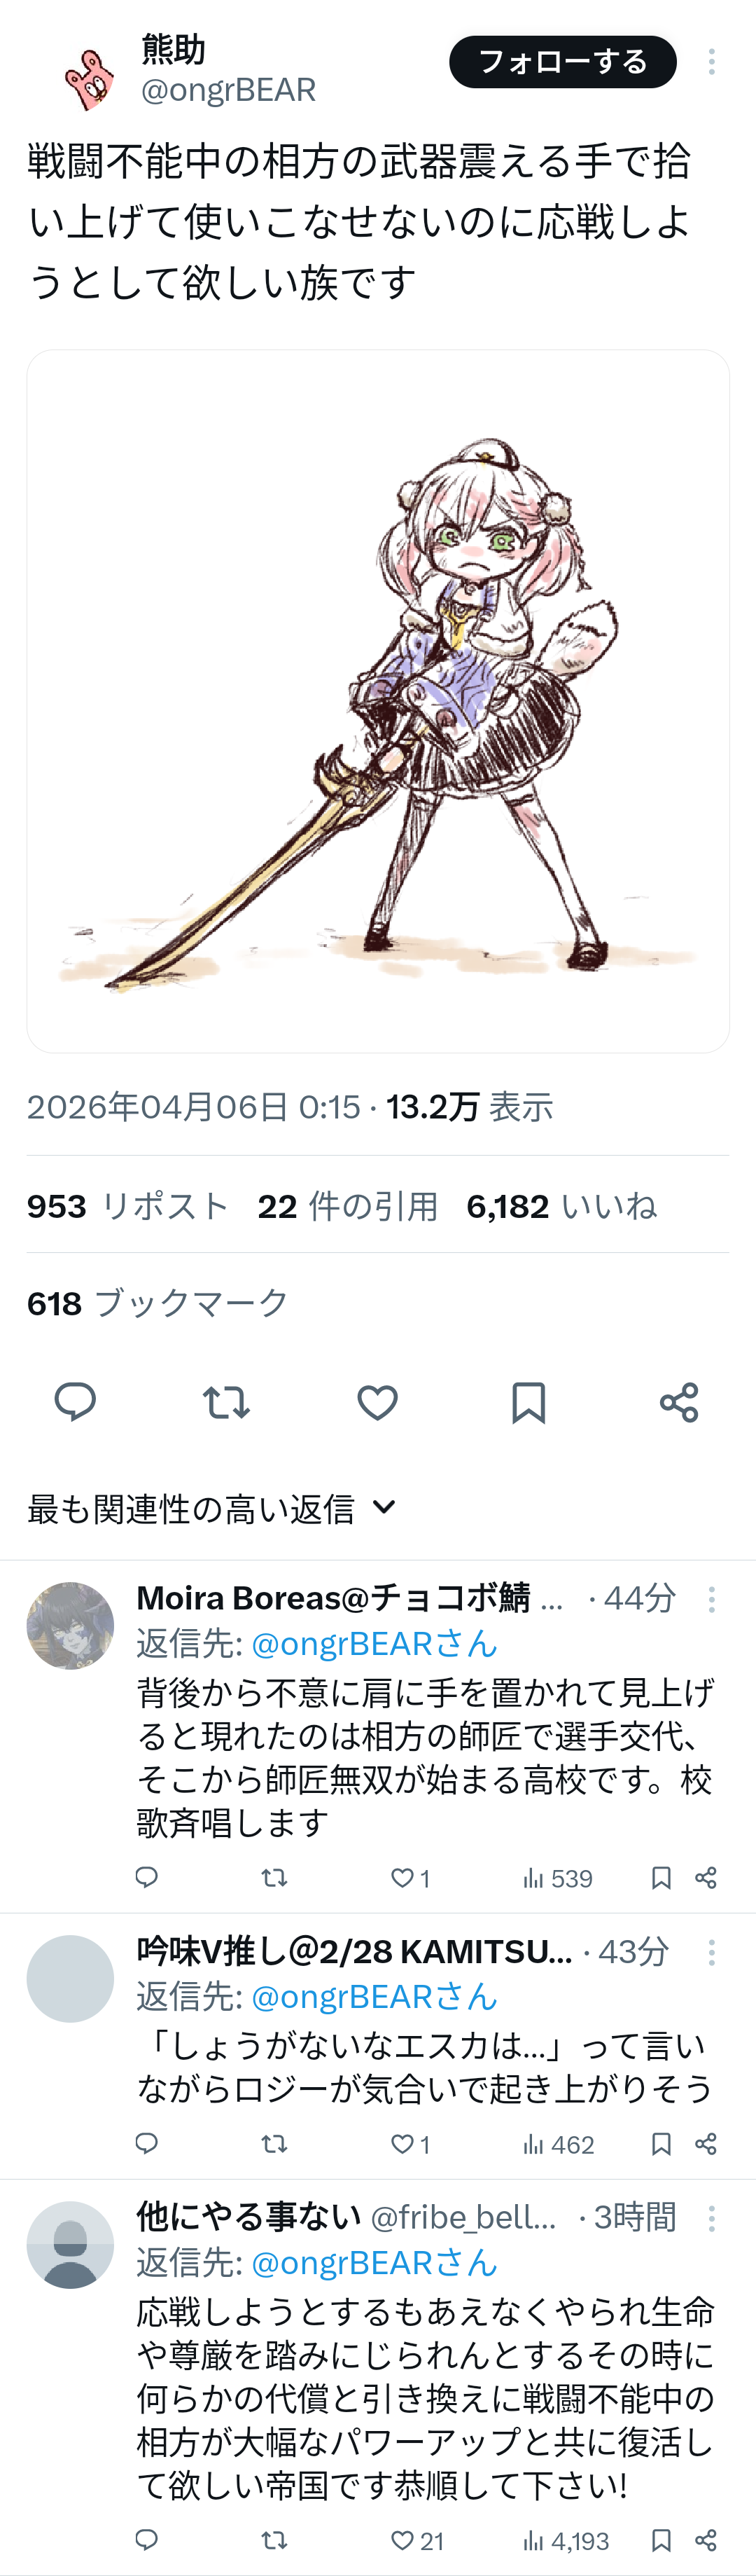View the 22 件の引用 quotes
Viewport: 756px width, 2576px height.
tap(348, 1206)
